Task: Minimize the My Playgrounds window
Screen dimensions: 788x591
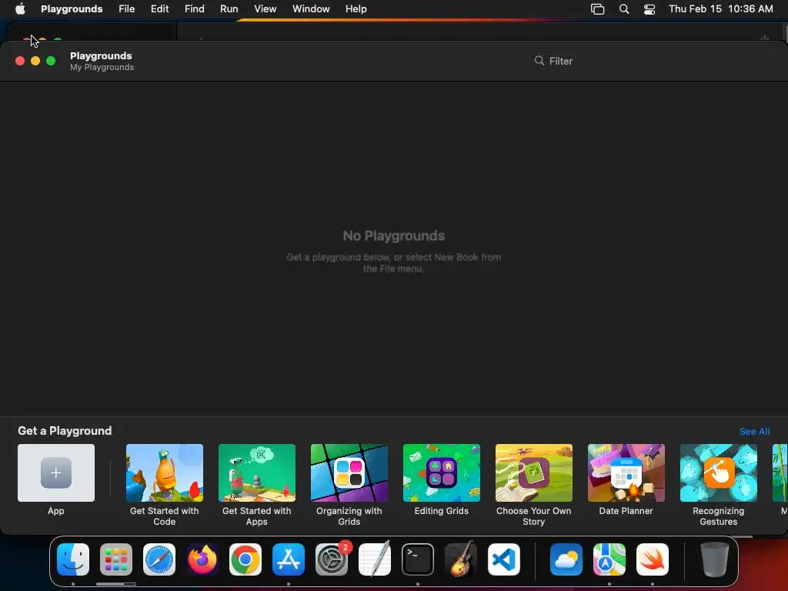Action: point(35,61)
